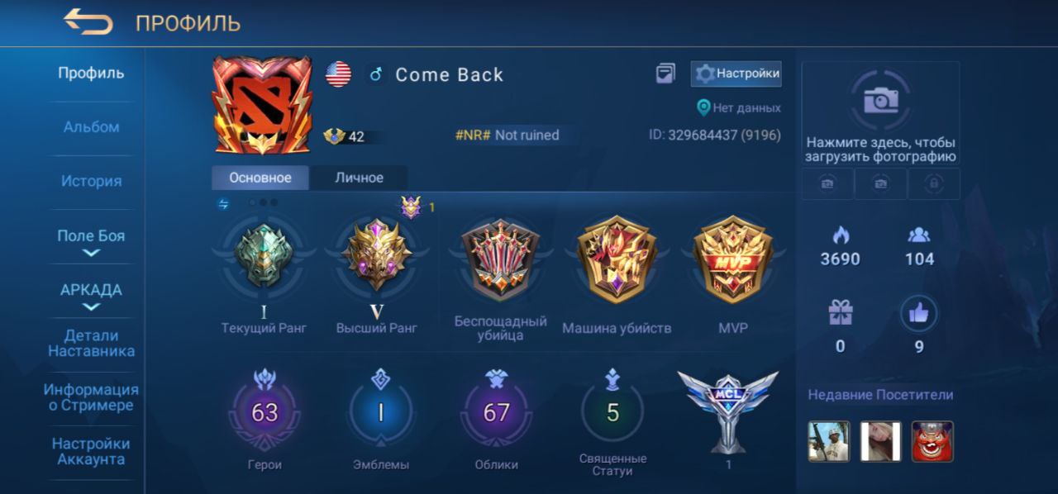The image size is (1058, 494).
Task: Expand the Поле Боя section
Action: [x=91, y=241]
